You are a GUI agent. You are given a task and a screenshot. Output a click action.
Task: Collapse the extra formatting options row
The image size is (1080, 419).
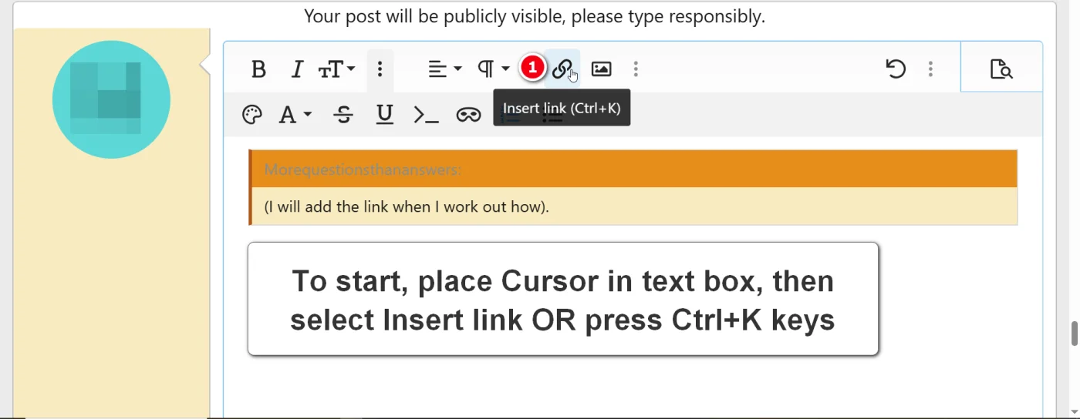point(380,69)
